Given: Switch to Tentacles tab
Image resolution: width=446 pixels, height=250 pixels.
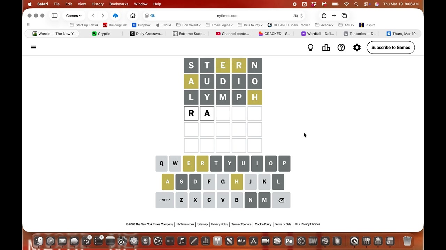Looking at the screenshot, I should [360, 34].
